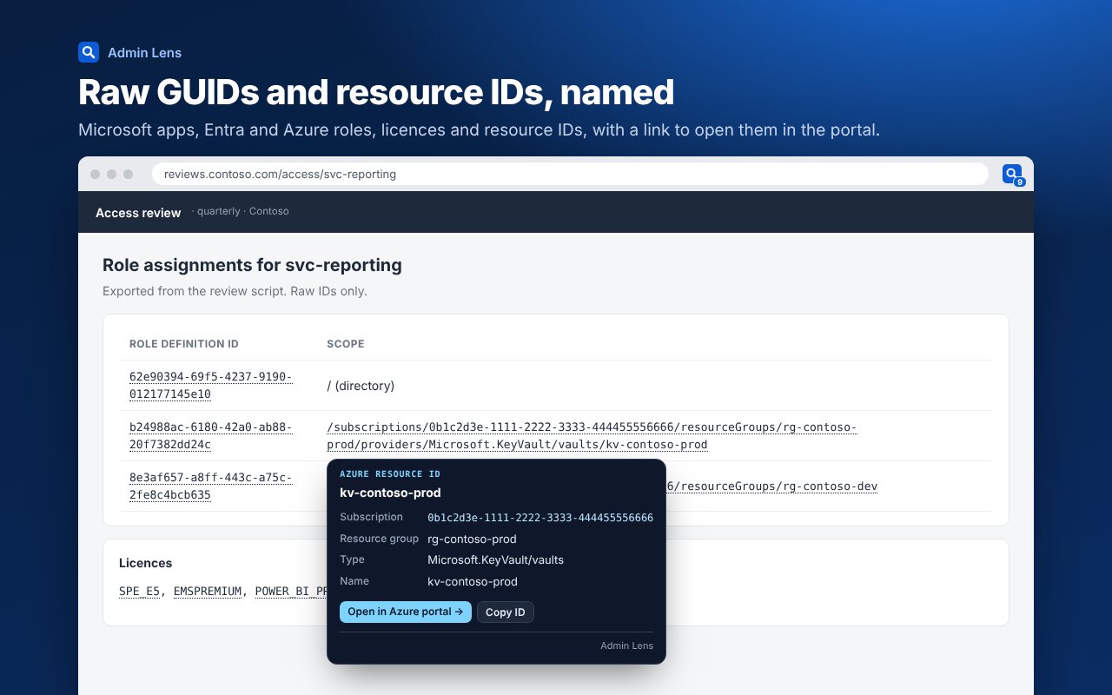Screen dimensions: 1112x695
Task: Click the SCOPE column header
Action: tap(346, 344)
